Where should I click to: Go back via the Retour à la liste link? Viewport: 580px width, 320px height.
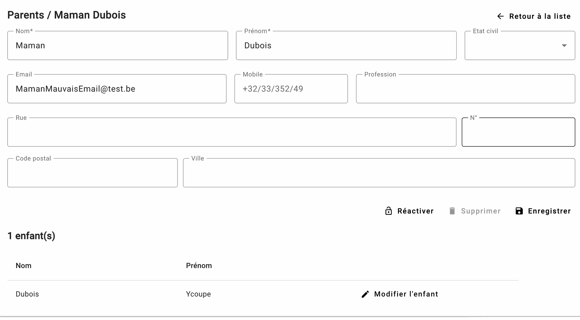540,16
